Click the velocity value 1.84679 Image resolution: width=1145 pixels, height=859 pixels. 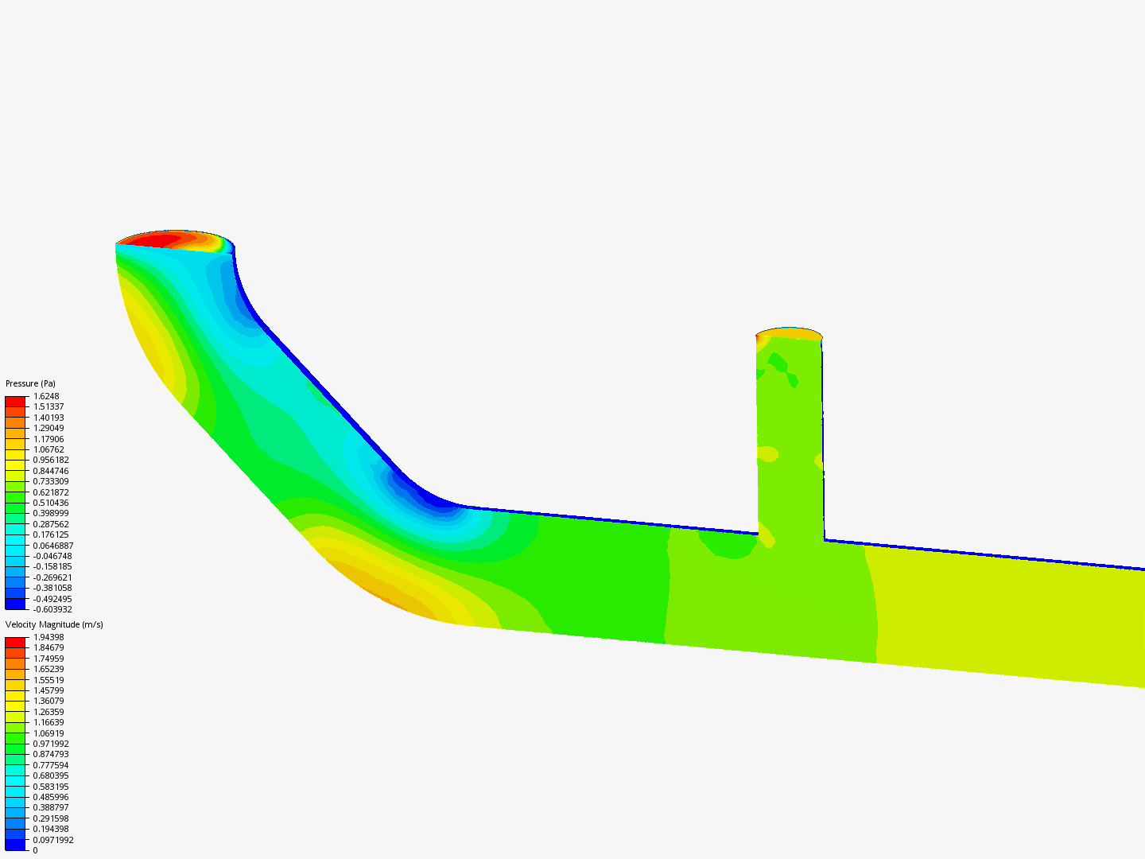click(49, 647)
